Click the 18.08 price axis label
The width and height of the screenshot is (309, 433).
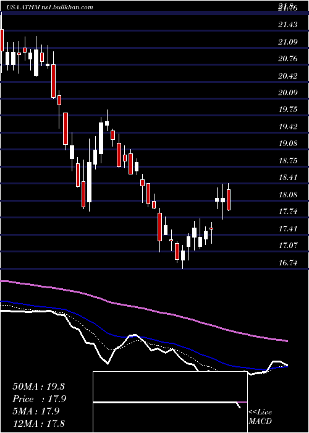[288, 195]
